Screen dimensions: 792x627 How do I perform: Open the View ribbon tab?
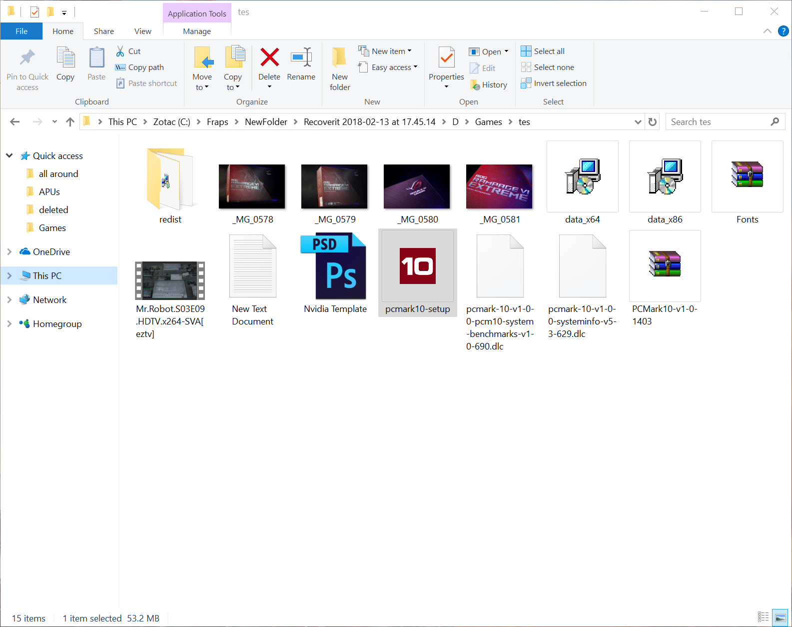point(142,31)
